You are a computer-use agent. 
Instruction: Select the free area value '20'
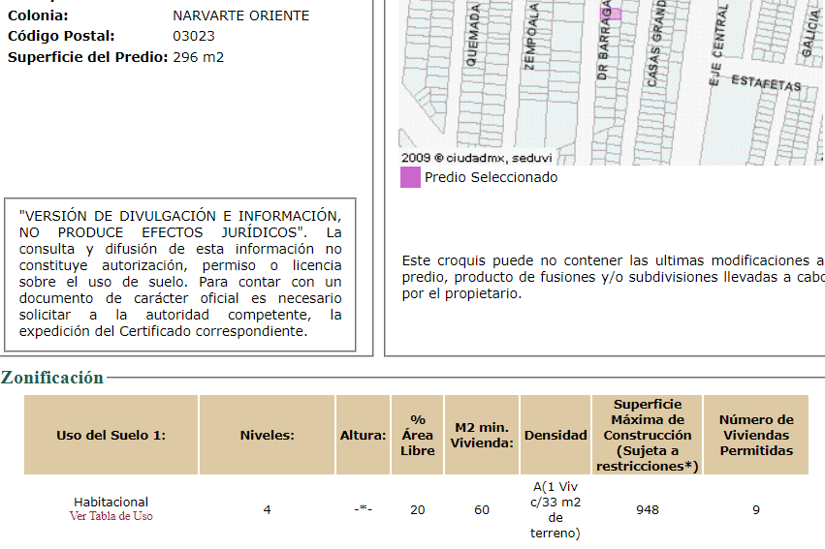coord(418,510)
